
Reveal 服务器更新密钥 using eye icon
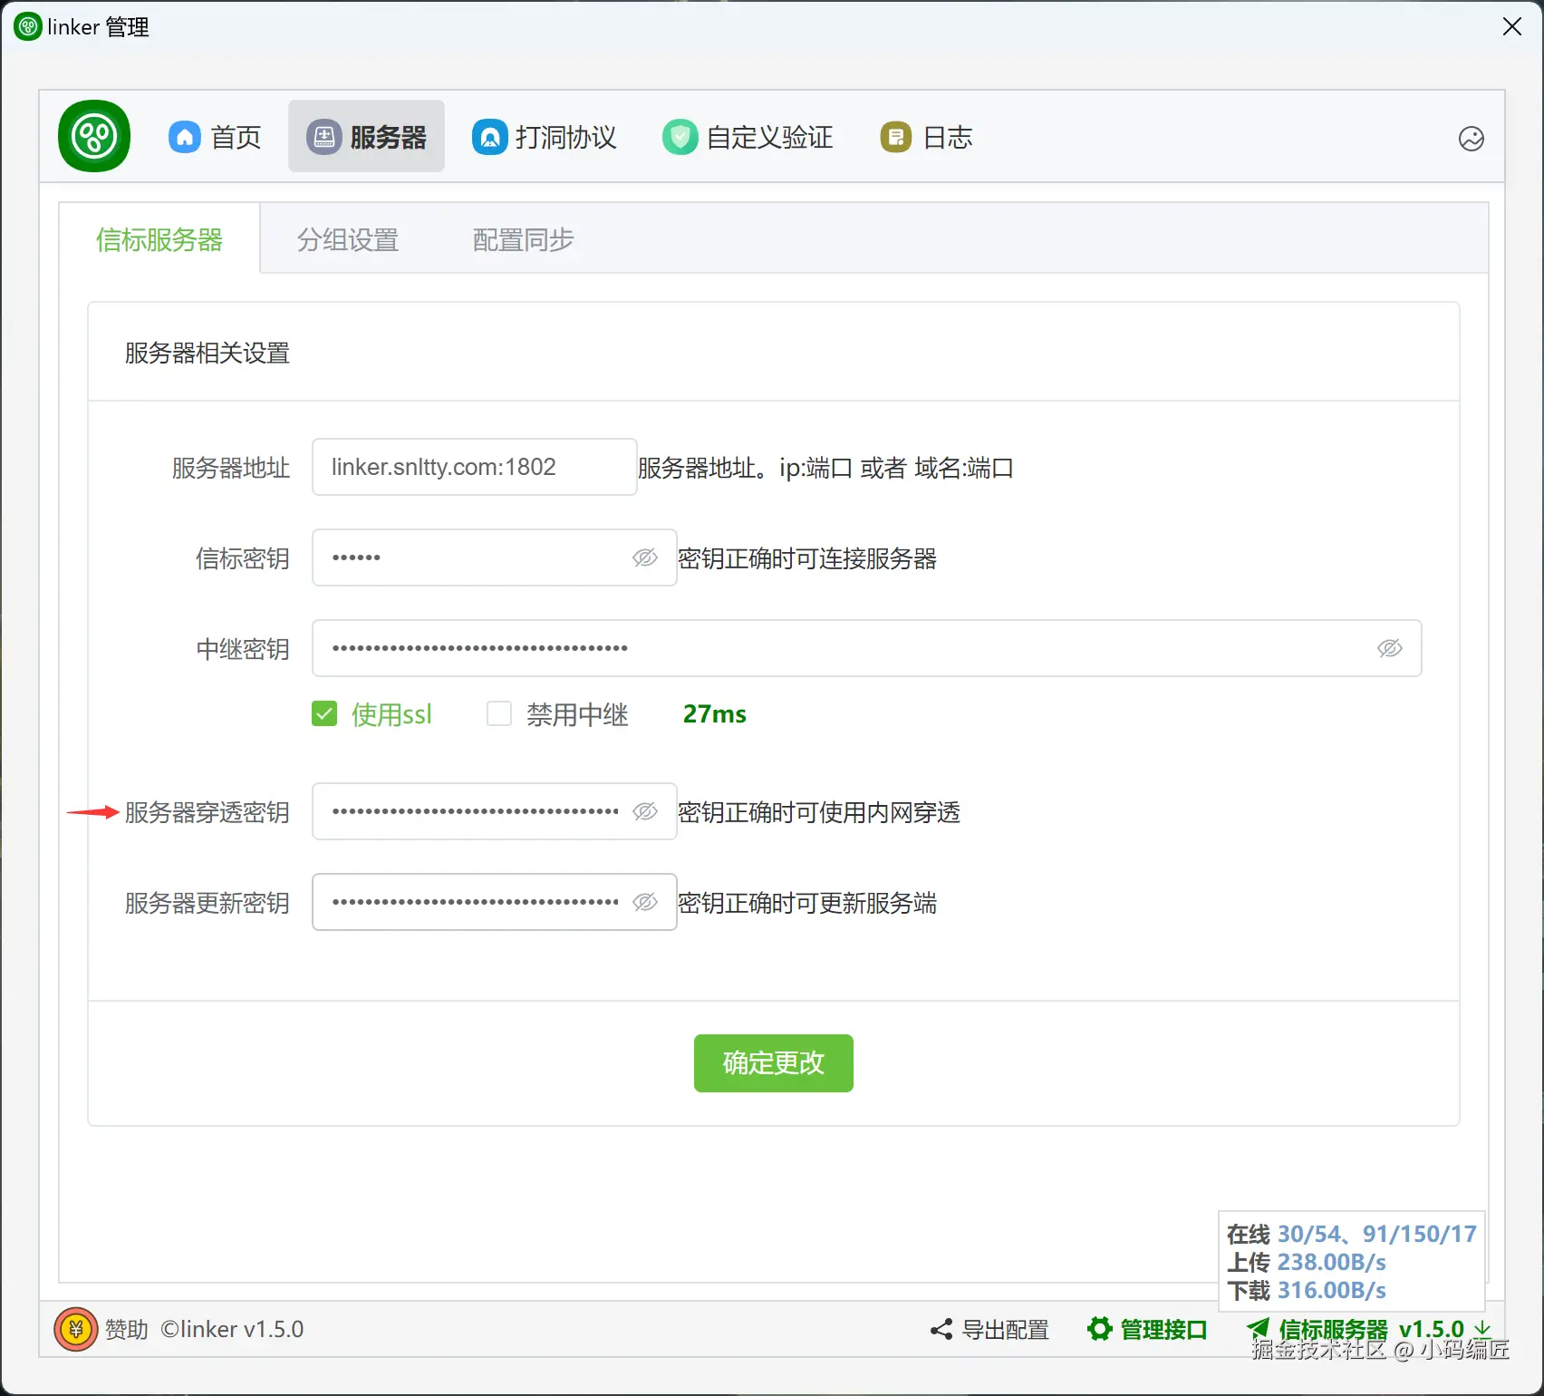[645, 902]
